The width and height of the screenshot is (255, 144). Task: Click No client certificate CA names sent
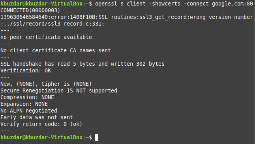click(56, 50)
